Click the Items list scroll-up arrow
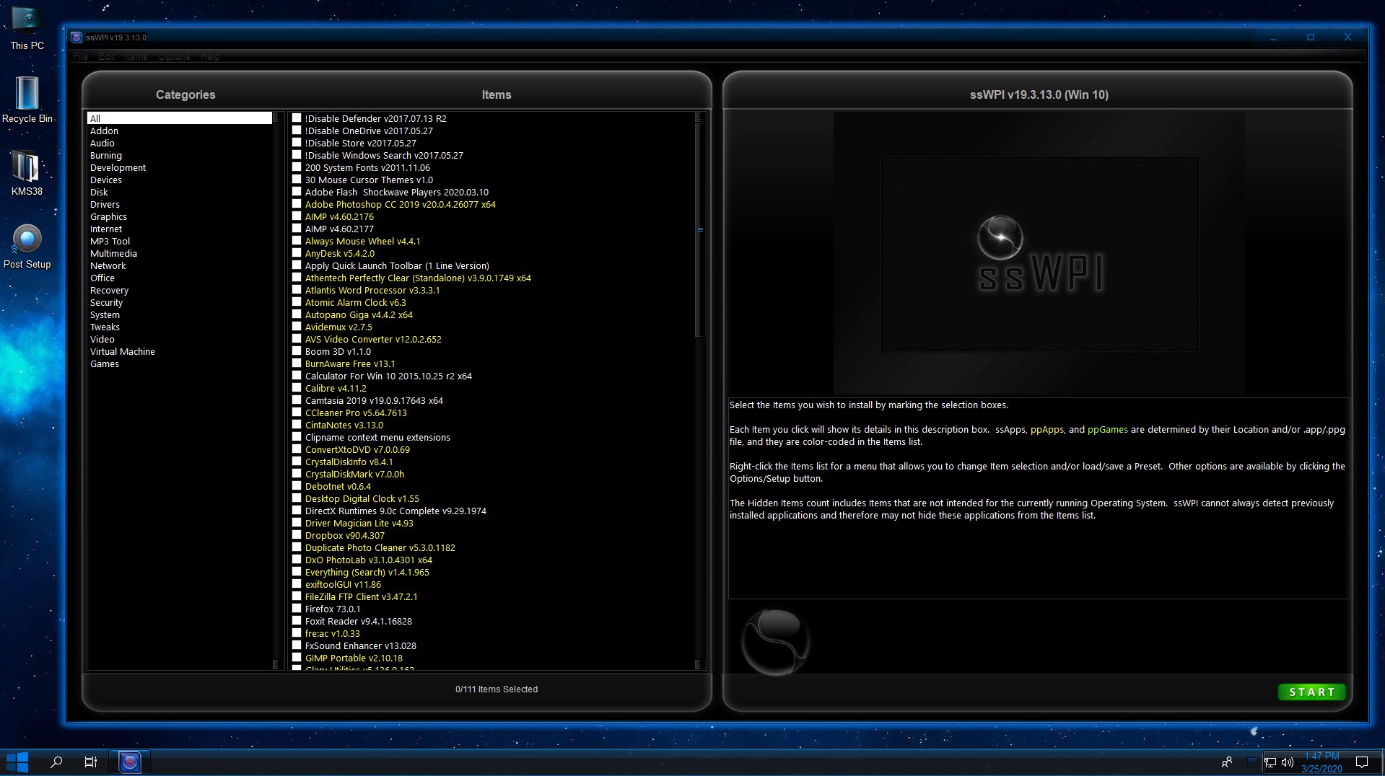This screenshot has width=1385, height=776. pyautogui.click(x=699, y=117)
